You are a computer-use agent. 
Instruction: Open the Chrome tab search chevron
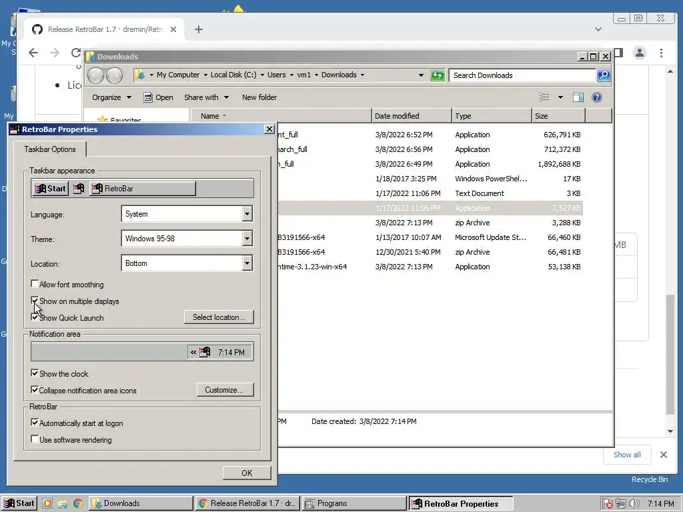(x=598, y=29)
